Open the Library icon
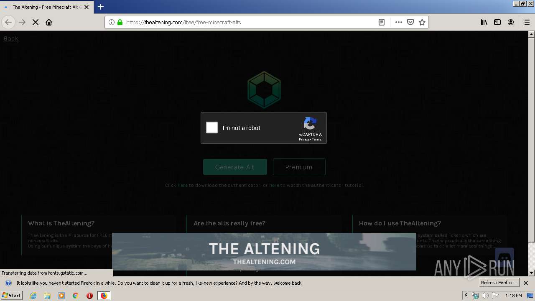535x301 pixels. (484, 22)
